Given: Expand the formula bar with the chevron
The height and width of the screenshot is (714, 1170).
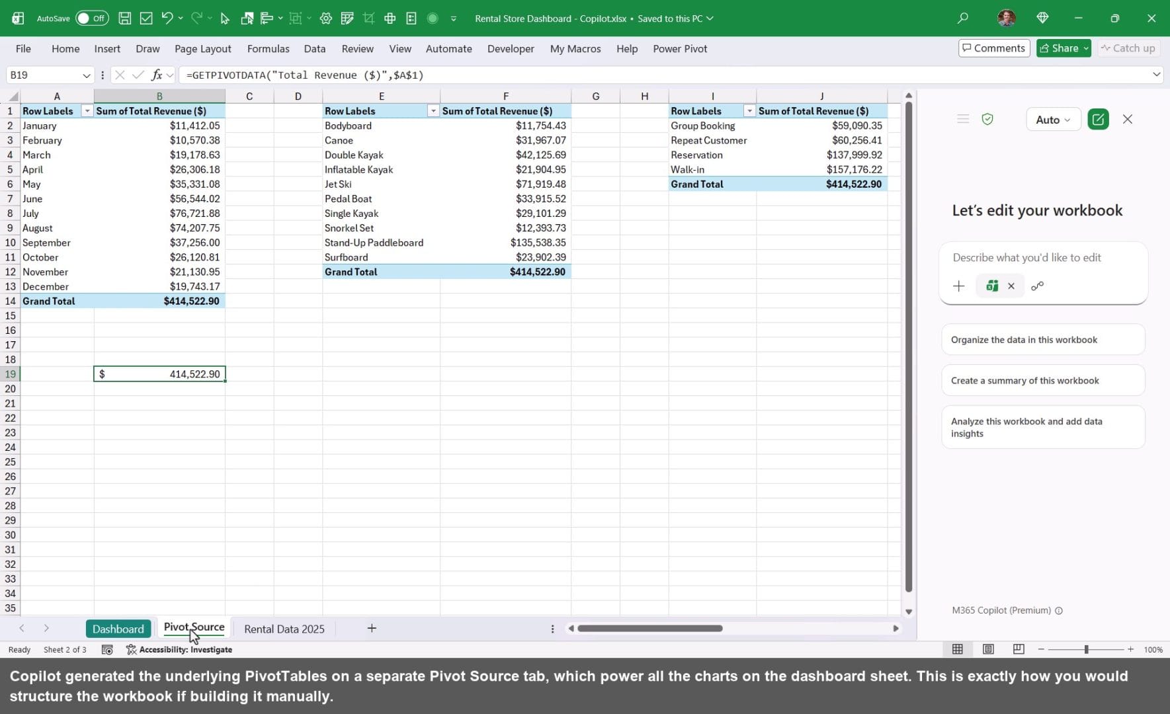Looking at the screenshot, I should [1156, 75].
